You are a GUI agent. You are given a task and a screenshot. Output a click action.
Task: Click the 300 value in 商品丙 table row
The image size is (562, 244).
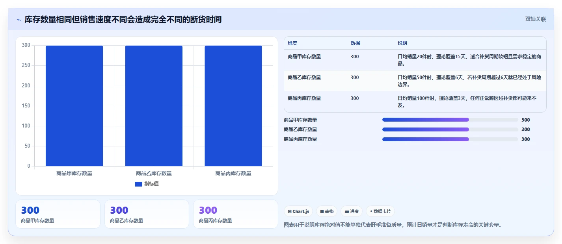(x=355, y=98)
